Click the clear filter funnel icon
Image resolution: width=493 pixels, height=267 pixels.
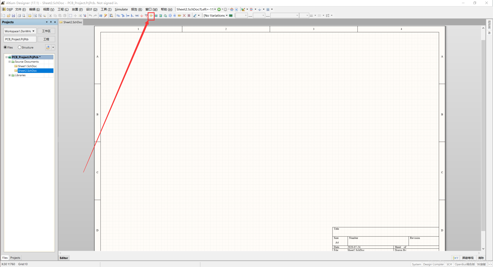tap(85, 16)
